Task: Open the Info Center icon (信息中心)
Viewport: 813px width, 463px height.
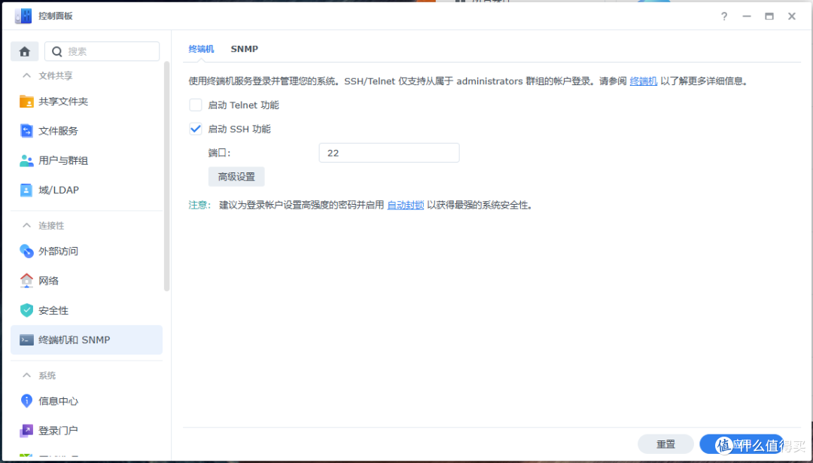Action: click(x=26, y=401)
